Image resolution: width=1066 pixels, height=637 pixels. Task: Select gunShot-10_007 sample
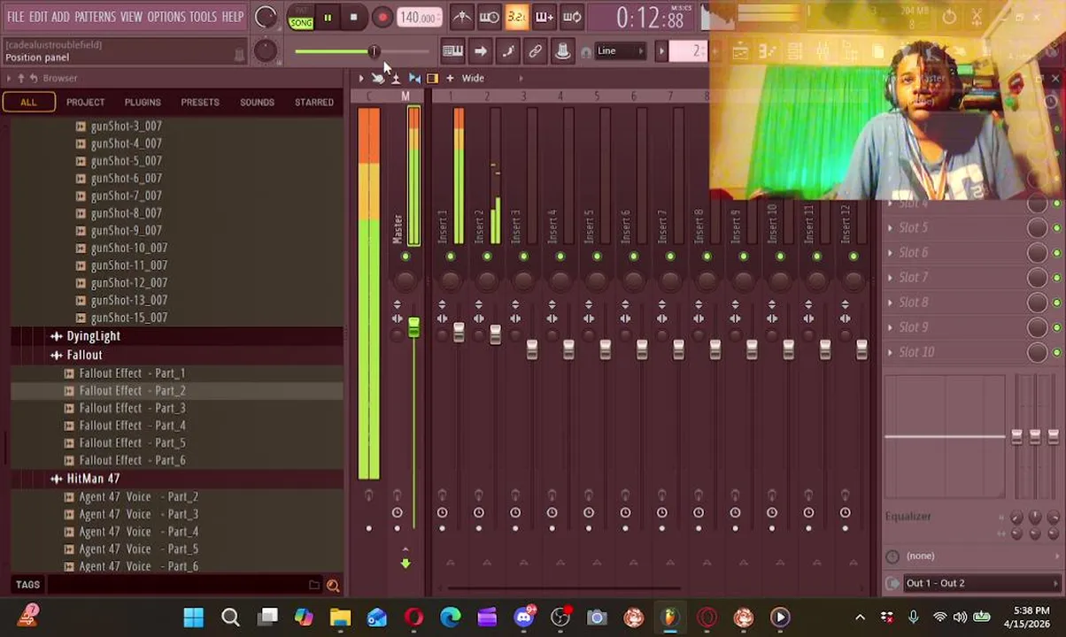click(129, 248)
